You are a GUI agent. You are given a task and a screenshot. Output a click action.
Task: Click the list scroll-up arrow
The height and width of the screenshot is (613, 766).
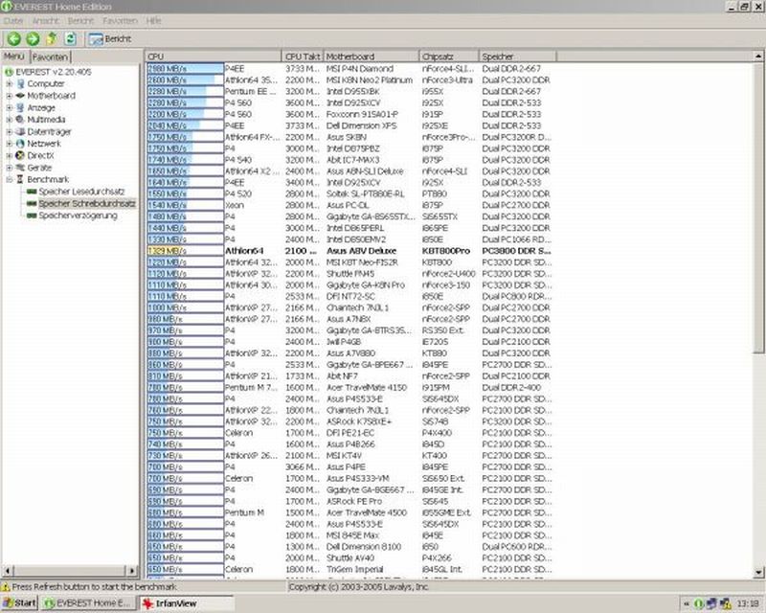[x=758, y=57]
